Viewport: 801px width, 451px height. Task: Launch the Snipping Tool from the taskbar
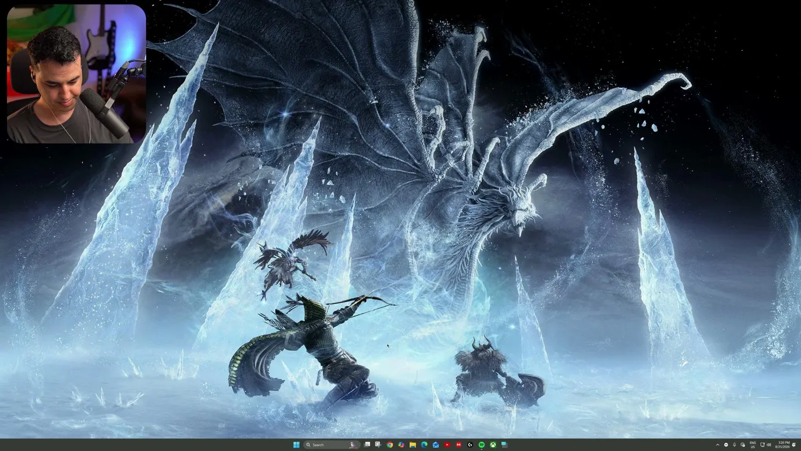click(x=378, y=445)
